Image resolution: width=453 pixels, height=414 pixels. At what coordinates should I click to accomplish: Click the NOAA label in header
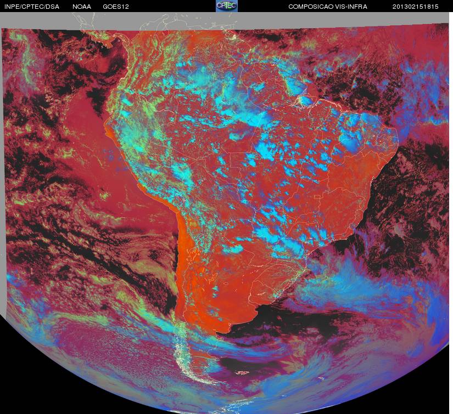[82, 7]
